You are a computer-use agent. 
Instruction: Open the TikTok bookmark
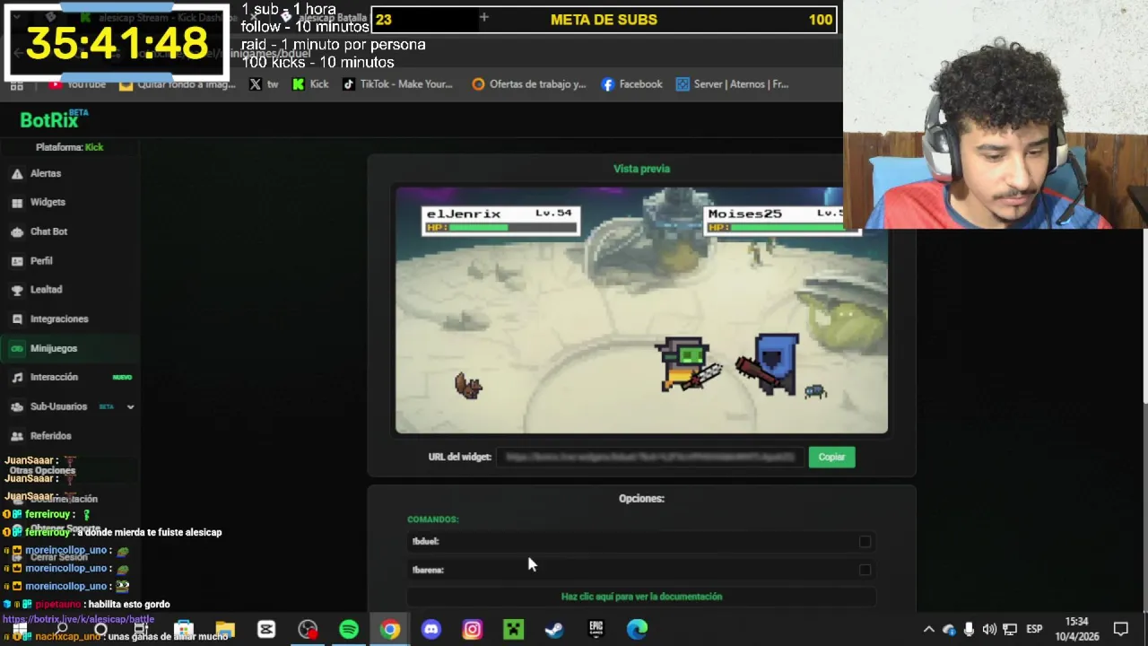398,84
